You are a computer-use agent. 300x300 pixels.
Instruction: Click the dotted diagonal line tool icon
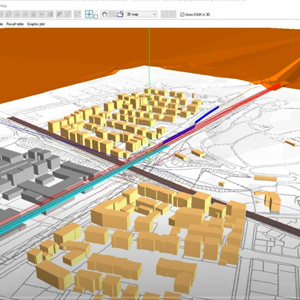[68, 14]
